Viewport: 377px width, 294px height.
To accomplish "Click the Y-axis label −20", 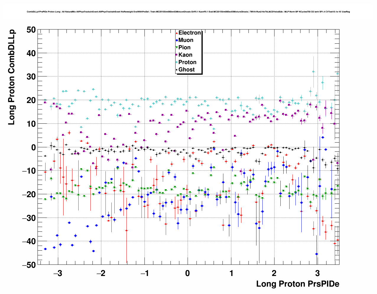I will click(29, 195).
